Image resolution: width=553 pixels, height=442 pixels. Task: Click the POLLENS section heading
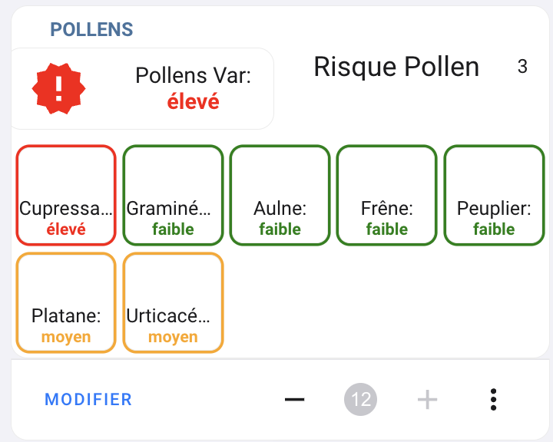91,30
